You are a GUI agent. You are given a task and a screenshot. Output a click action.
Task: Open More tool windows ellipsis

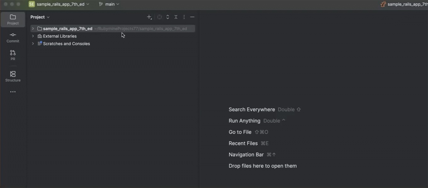(x=13, y=92)
